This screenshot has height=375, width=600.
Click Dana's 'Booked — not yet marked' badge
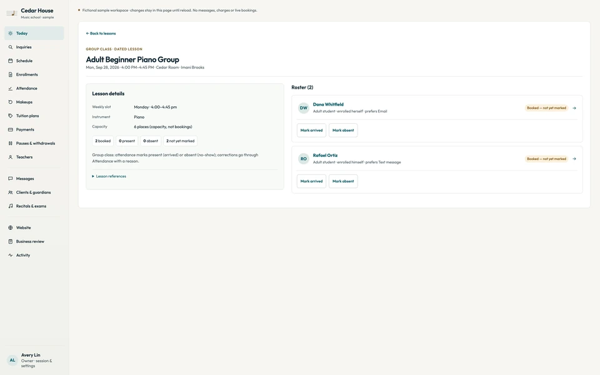[546, 108]
